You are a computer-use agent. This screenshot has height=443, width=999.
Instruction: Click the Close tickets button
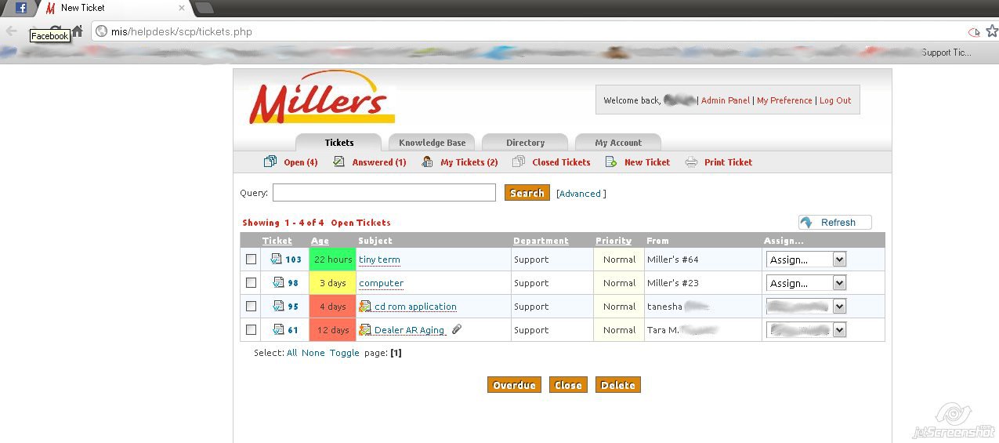click(x=568, y=385)
